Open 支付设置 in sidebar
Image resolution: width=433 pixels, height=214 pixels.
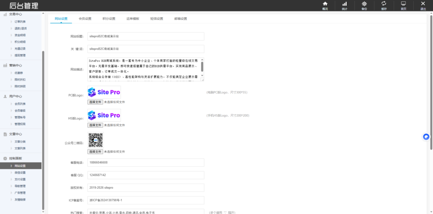(x=20, y=179)
